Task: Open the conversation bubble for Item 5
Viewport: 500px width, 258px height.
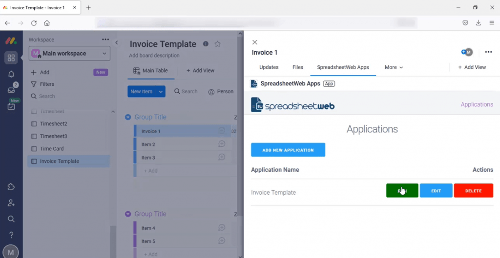Action: [222, 241]
